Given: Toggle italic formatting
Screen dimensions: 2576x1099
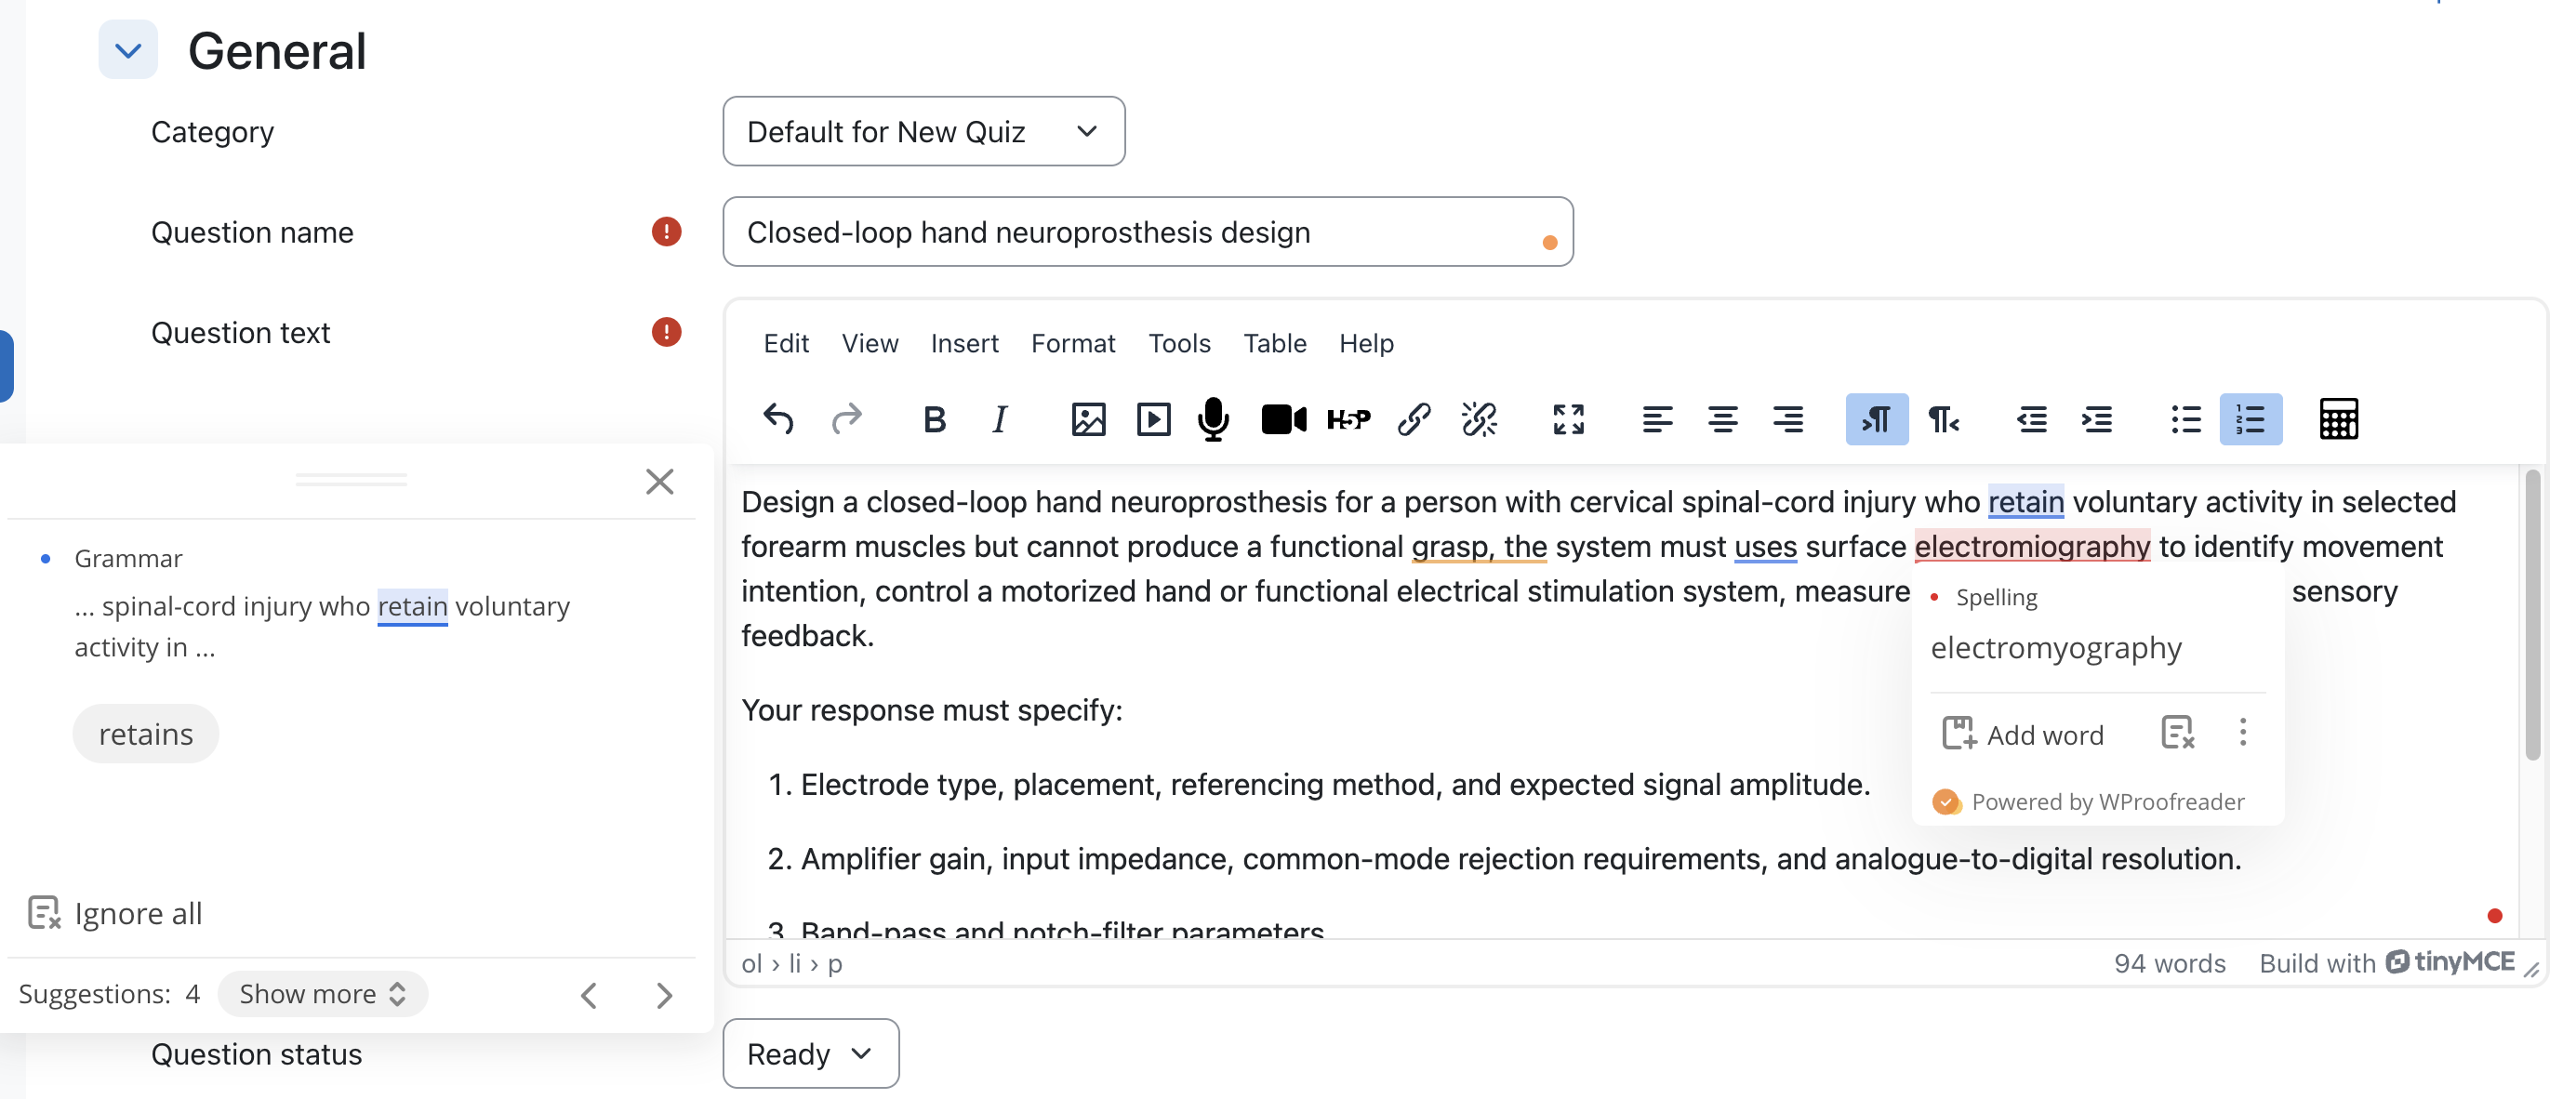Looking at the screenshot, I should (x=1000, y=419).
